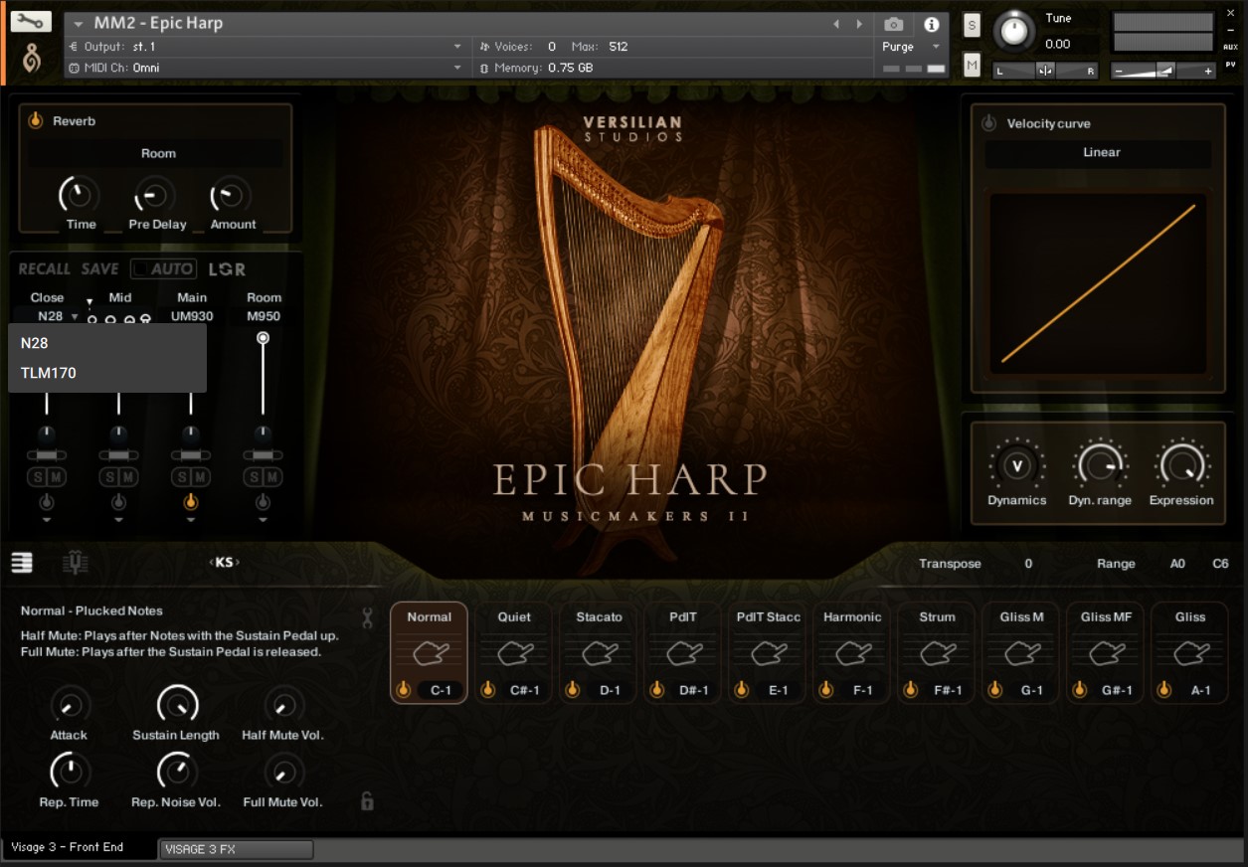1248x867 pixels.
Task: Click the PV button in header
Action: click(x=1231, y=65)
